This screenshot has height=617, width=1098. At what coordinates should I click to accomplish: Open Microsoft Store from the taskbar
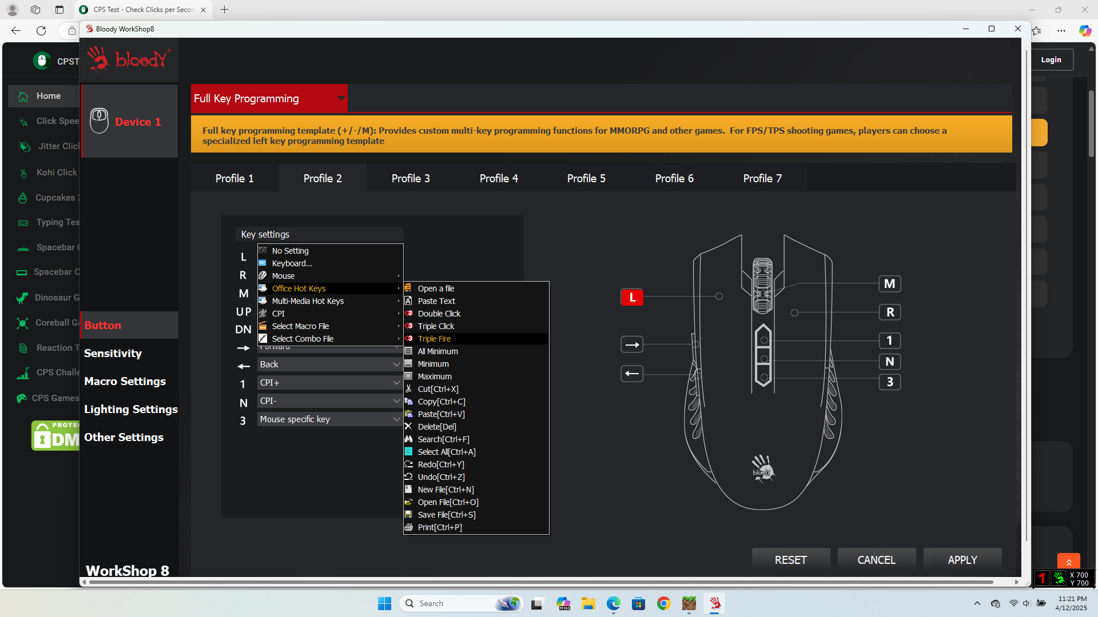[638, 603]
